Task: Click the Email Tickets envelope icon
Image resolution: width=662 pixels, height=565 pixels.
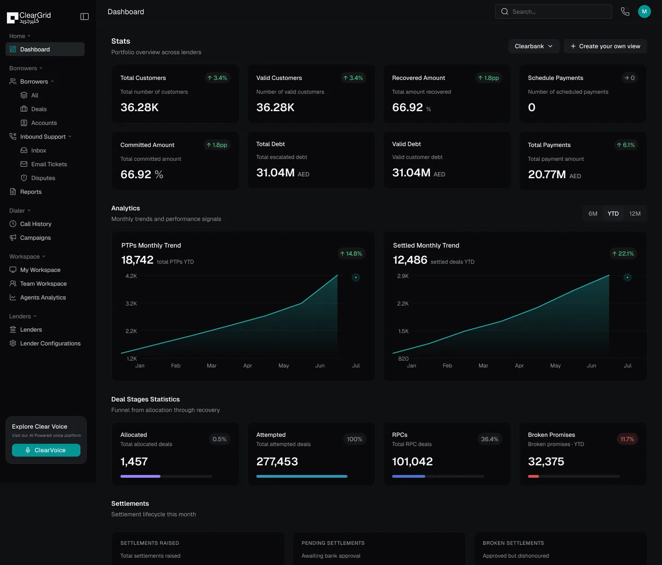Action: [24, 164]
